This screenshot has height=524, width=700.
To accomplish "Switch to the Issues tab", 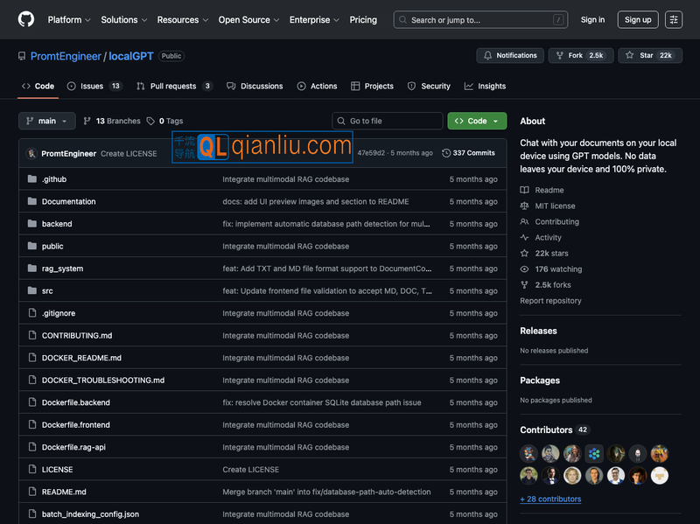I will [91, 86].
